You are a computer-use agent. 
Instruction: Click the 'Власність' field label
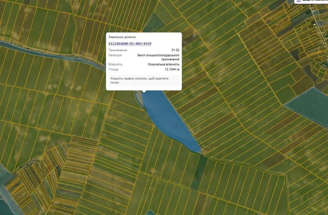(115, 64)
